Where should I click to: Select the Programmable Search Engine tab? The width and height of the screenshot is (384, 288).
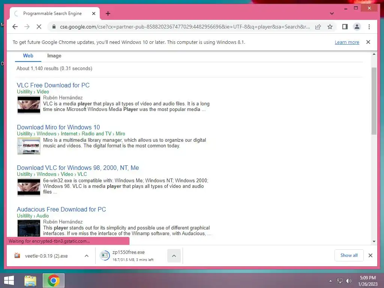click(55, 13)
